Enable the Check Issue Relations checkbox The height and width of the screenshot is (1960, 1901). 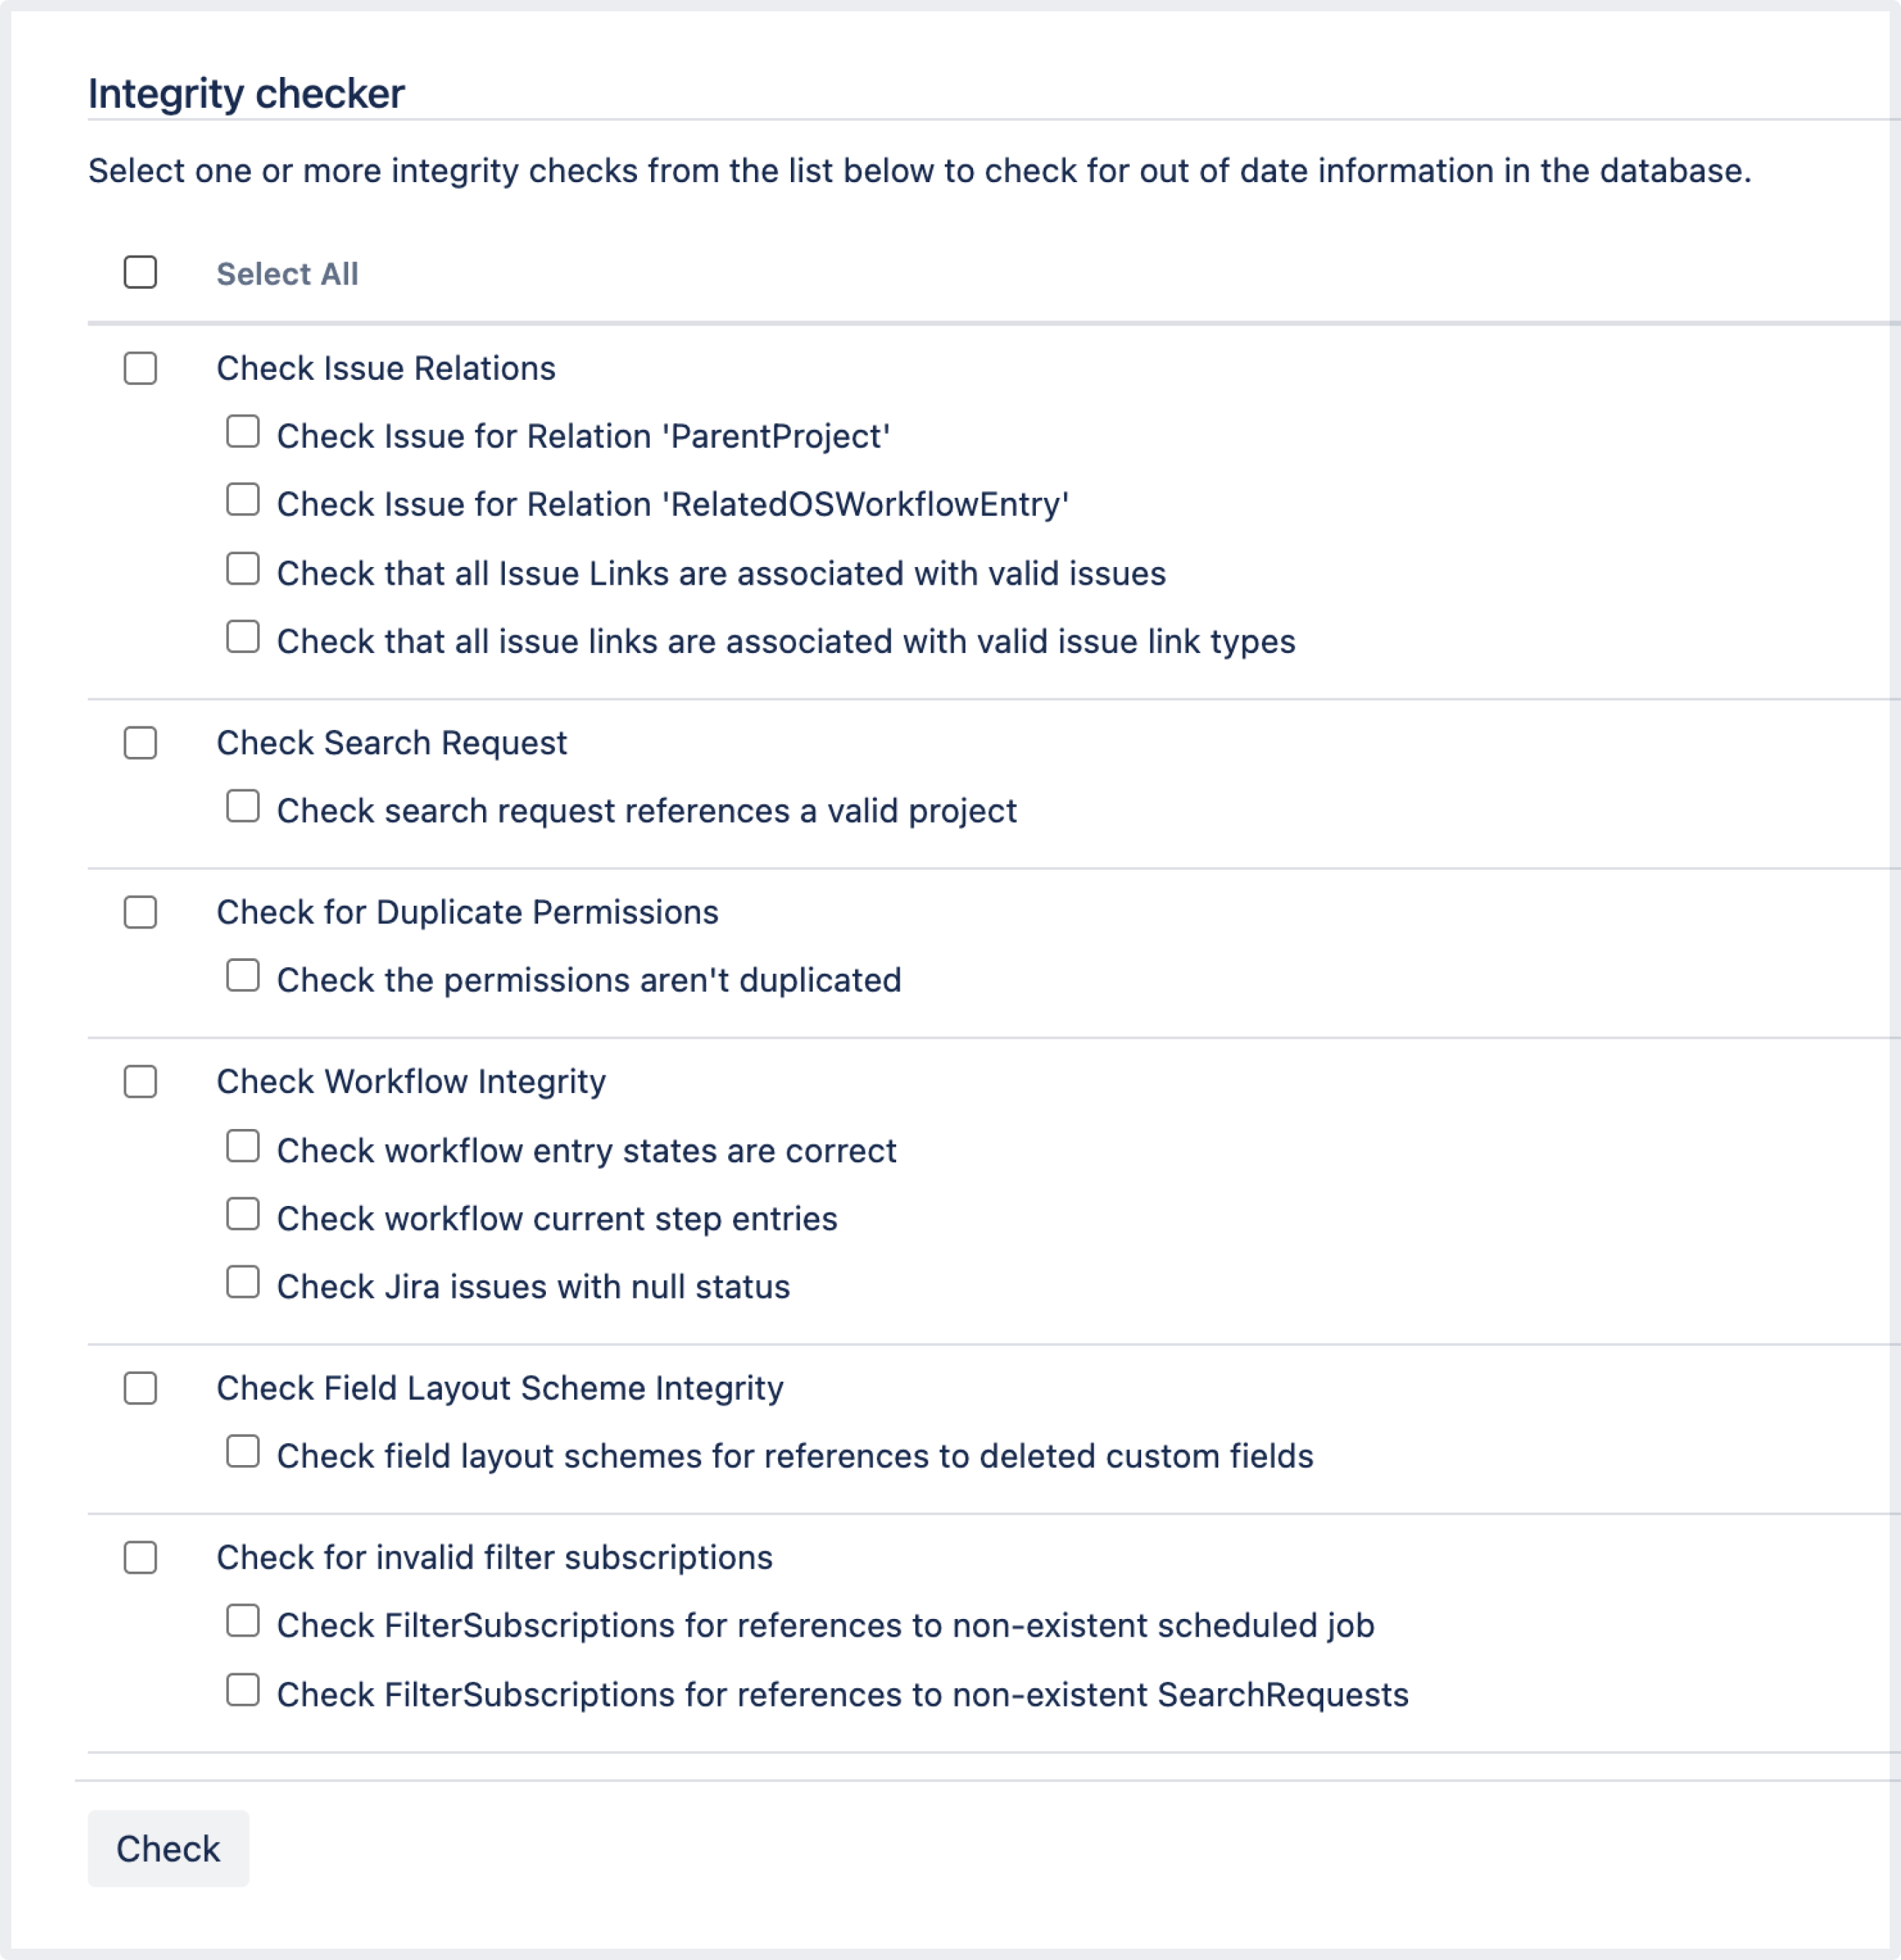(x=140, y=368)
